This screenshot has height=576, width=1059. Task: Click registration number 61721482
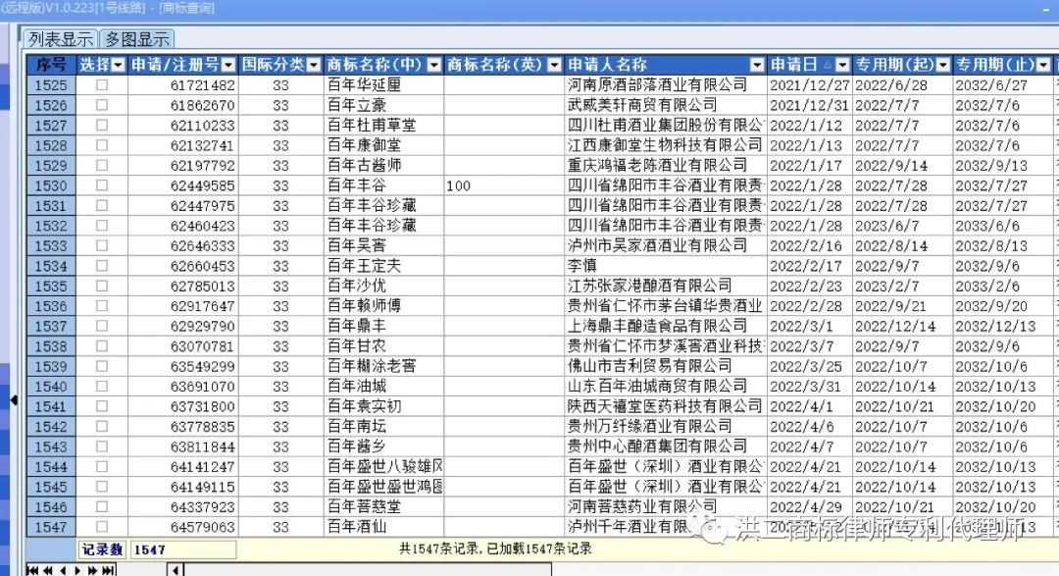pos(203,85)
